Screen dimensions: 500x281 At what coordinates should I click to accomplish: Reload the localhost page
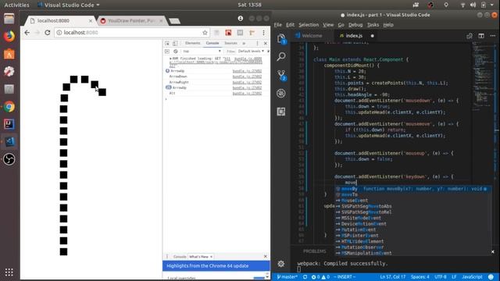pos(47,33)
